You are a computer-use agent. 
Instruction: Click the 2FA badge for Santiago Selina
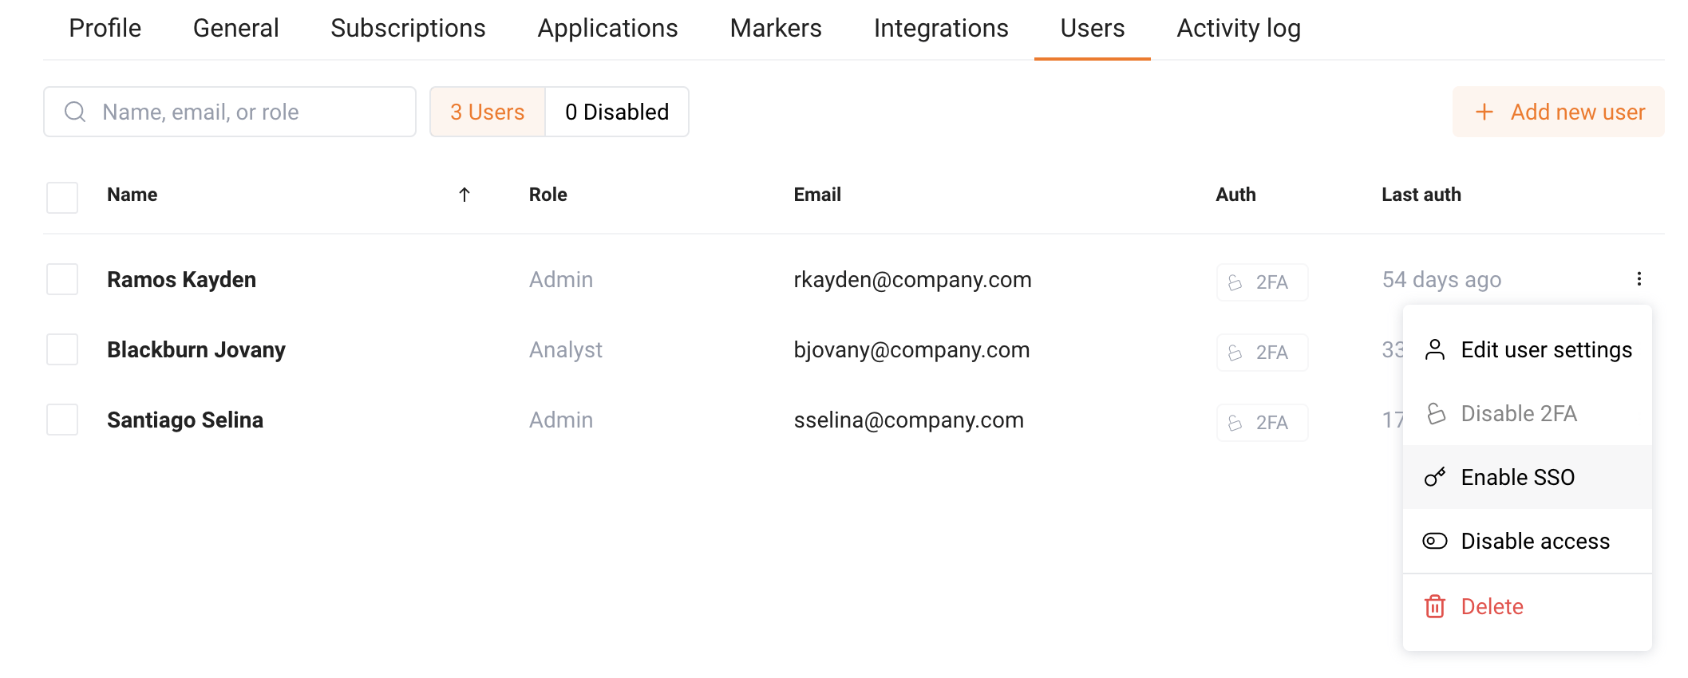pos(1262,422)
